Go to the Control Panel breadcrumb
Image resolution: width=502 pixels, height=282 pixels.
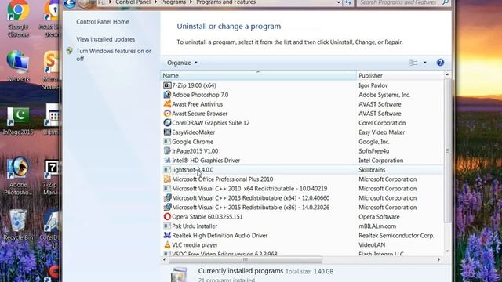133,2
